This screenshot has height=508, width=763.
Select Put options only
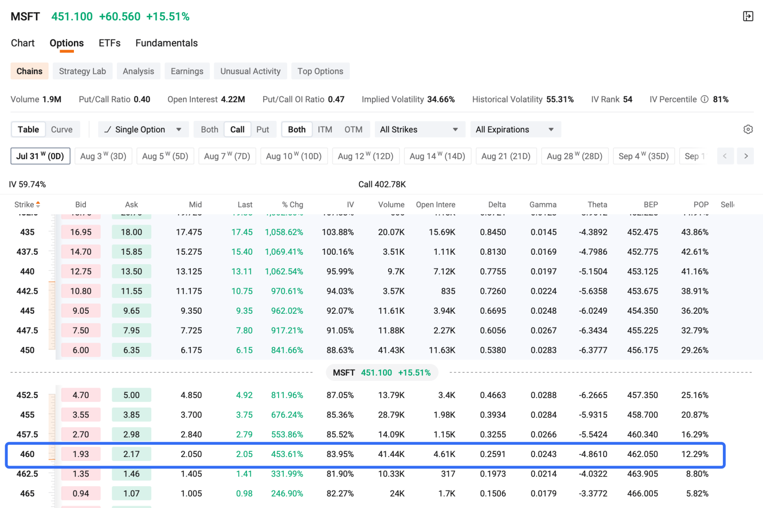pyautogui.click(x=263, y=129)
